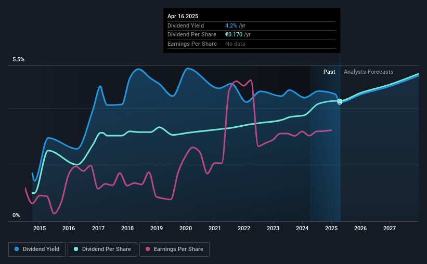Viewport: 427px width, 264px height.
Task: Toggle the Earnings Per Share legend button
Action: click(x=174, y=249)
